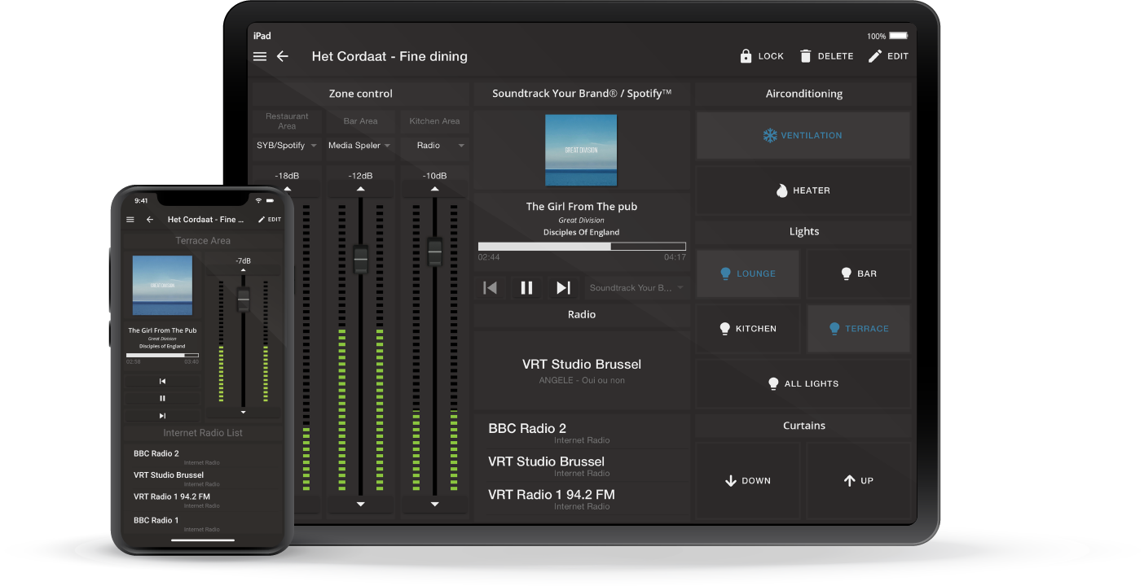
Task: Open Soundtrack Your Brand player dropdown
Action: click(636, 287)
